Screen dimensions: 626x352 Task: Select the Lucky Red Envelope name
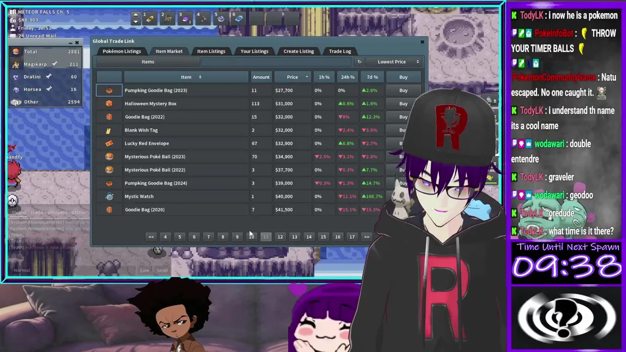(147, 143)
